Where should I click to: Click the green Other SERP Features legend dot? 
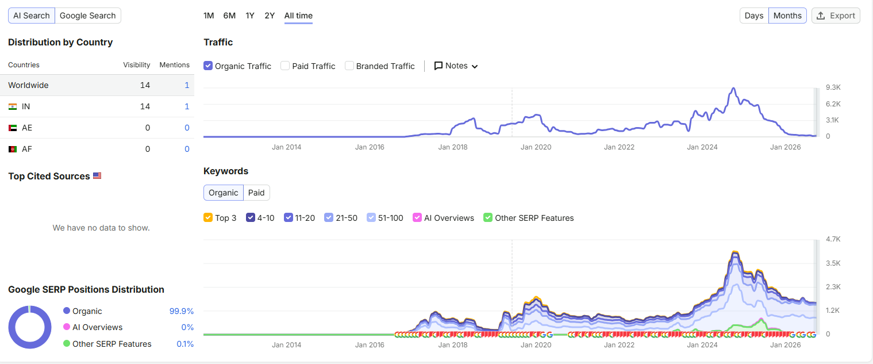click(67, 344)
